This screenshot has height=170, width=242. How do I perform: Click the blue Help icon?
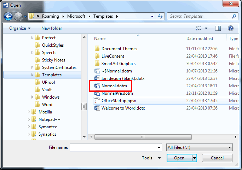tap(230, 28)
